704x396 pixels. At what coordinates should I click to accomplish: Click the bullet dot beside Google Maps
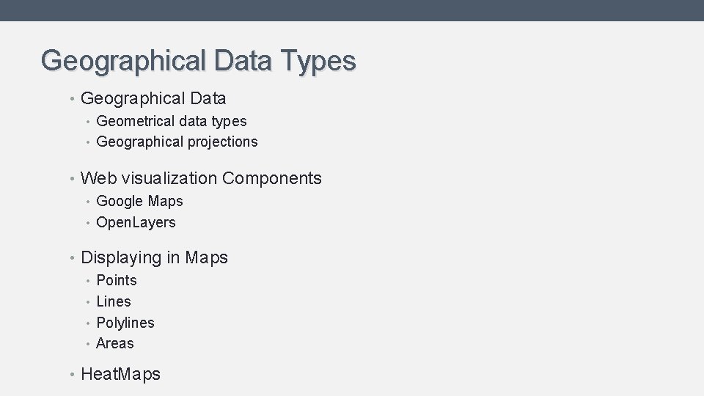87,202
